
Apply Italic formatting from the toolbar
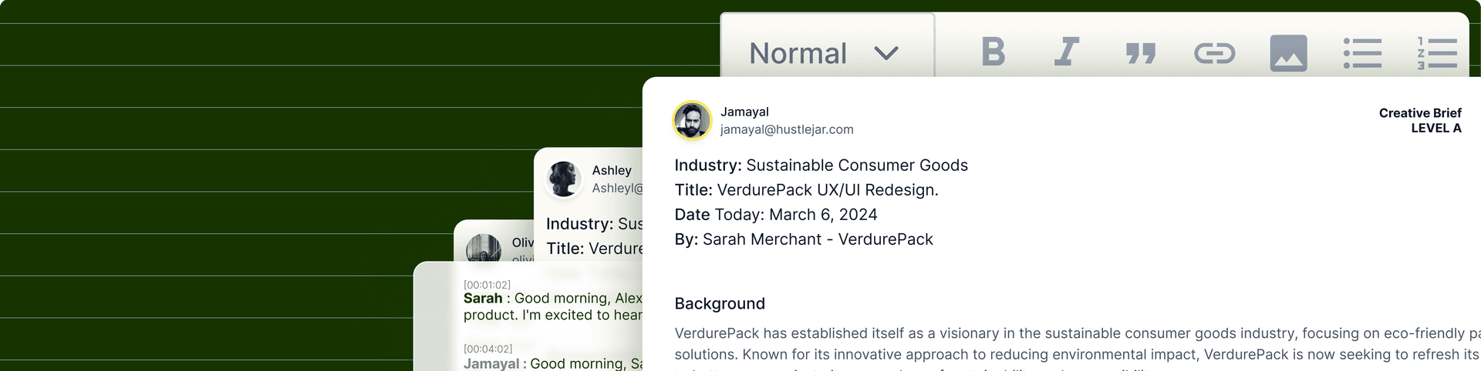pyautogui.click(x=1066, y=52)
